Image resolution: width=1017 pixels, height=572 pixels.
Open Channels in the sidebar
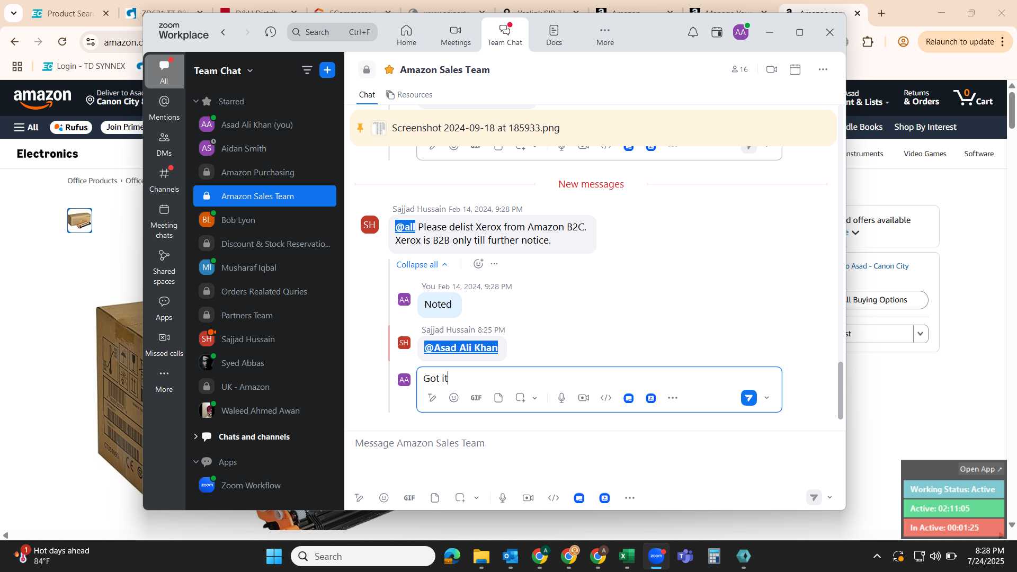pyautogui.click(x=164, y=180)
